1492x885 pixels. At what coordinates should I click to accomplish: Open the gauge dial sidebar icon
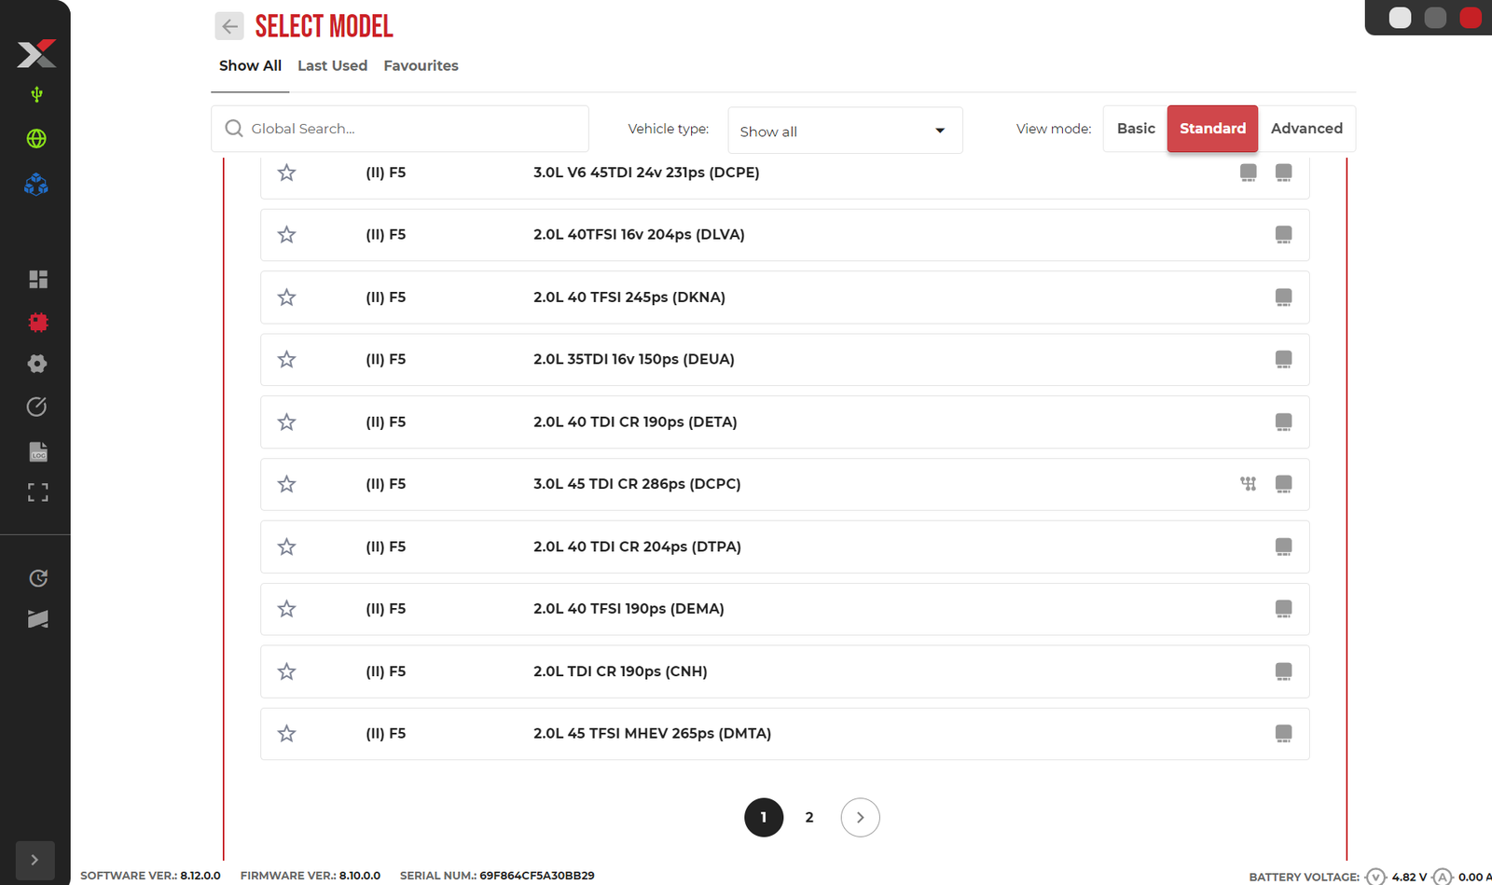(x=36, y=407)
